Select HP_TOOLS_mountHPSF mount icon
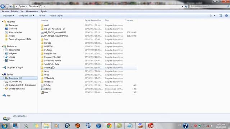The image size is (230, 129). tap(42, 32)
